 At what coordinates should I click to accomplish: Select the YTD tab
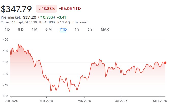click(63, 29)
